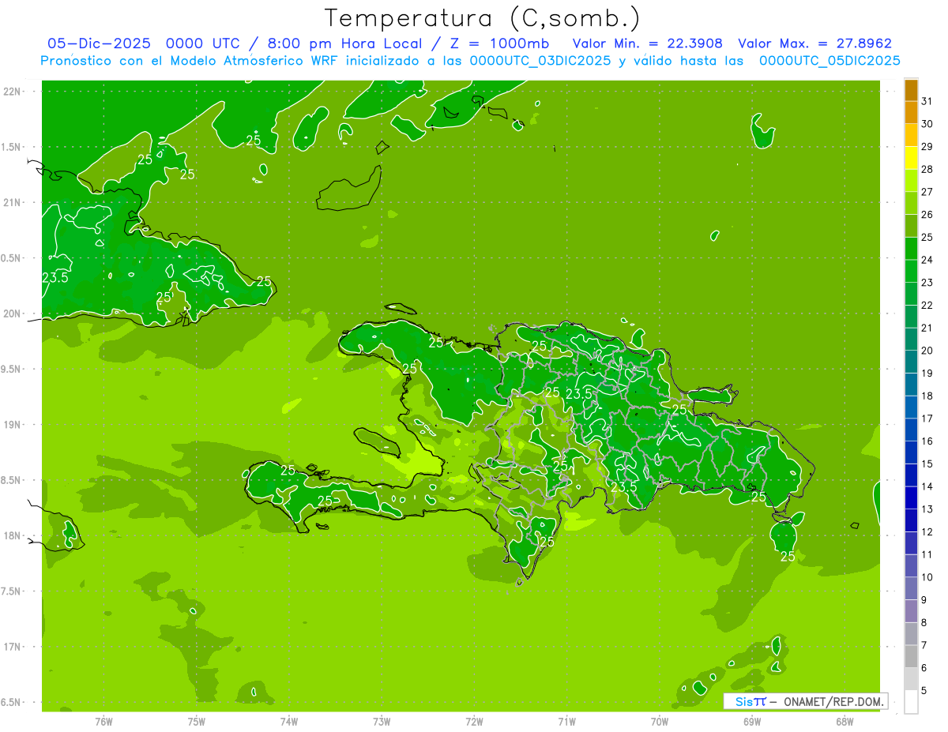Viewport: 948px width, 732px height.
Task: Click the "68W" longitude label
Action: tap(845, 722)
